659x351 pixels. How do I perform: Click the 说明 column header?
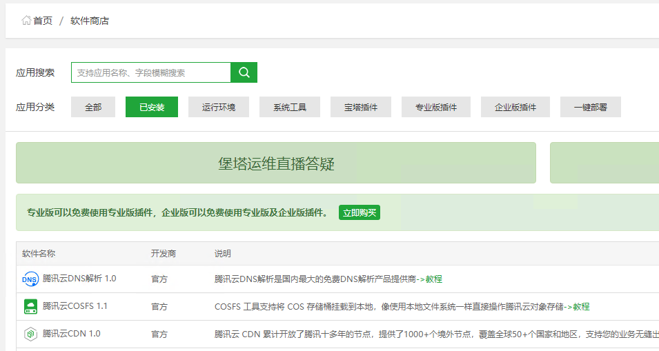(223, 254)
